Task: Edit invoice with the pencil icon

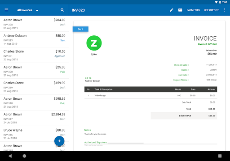Action: pos(172,10)
